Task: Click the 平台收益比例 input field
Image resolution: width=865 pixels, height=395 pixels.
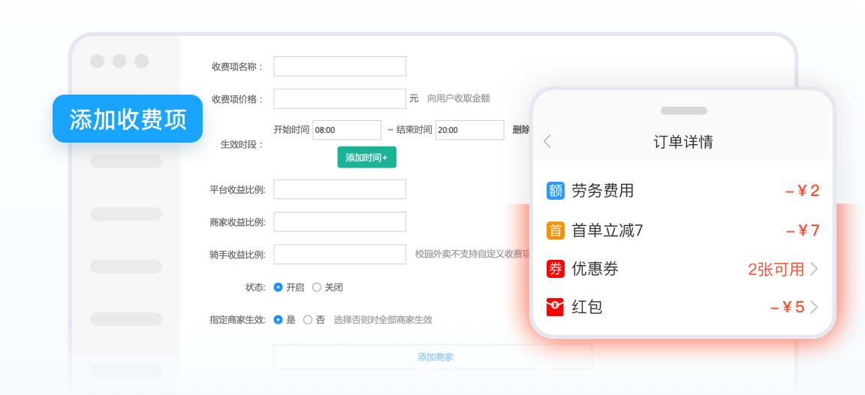Action: click(340, 189)
